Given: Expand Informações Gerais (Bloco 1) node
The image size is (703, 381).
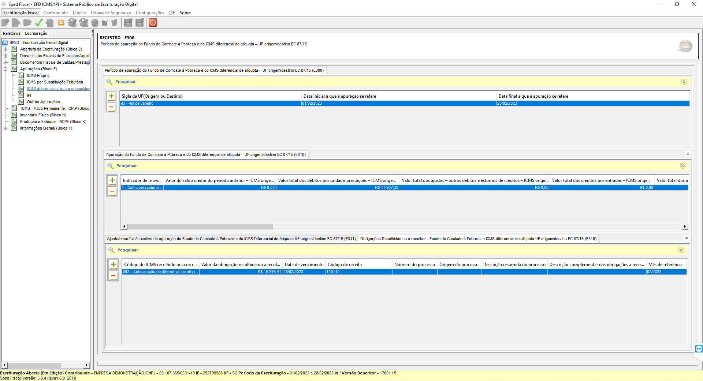Looking at the screenshot, I should (5, 128).
